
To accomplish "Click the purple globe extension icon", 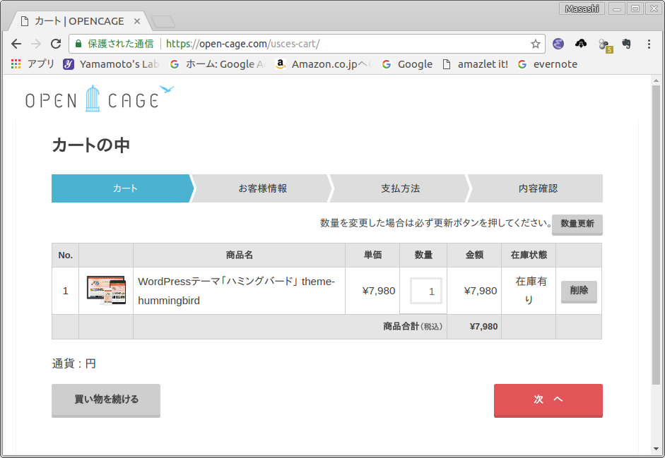I will click(x=558, y=44).
